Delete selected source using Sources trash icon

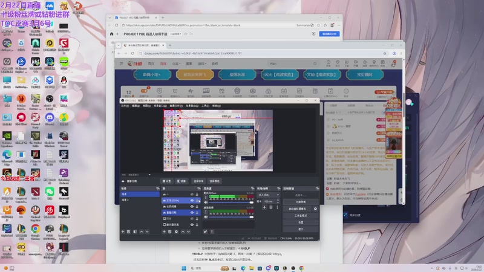click(170, 232)
